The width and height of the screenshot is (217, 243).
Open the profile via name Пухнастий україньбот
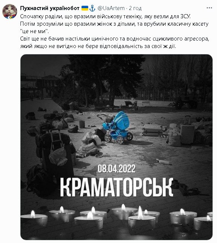coord(50,8)
